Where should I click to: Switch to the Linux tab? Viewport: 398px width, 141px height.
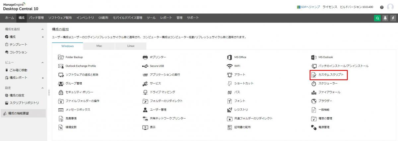[131, 46]
